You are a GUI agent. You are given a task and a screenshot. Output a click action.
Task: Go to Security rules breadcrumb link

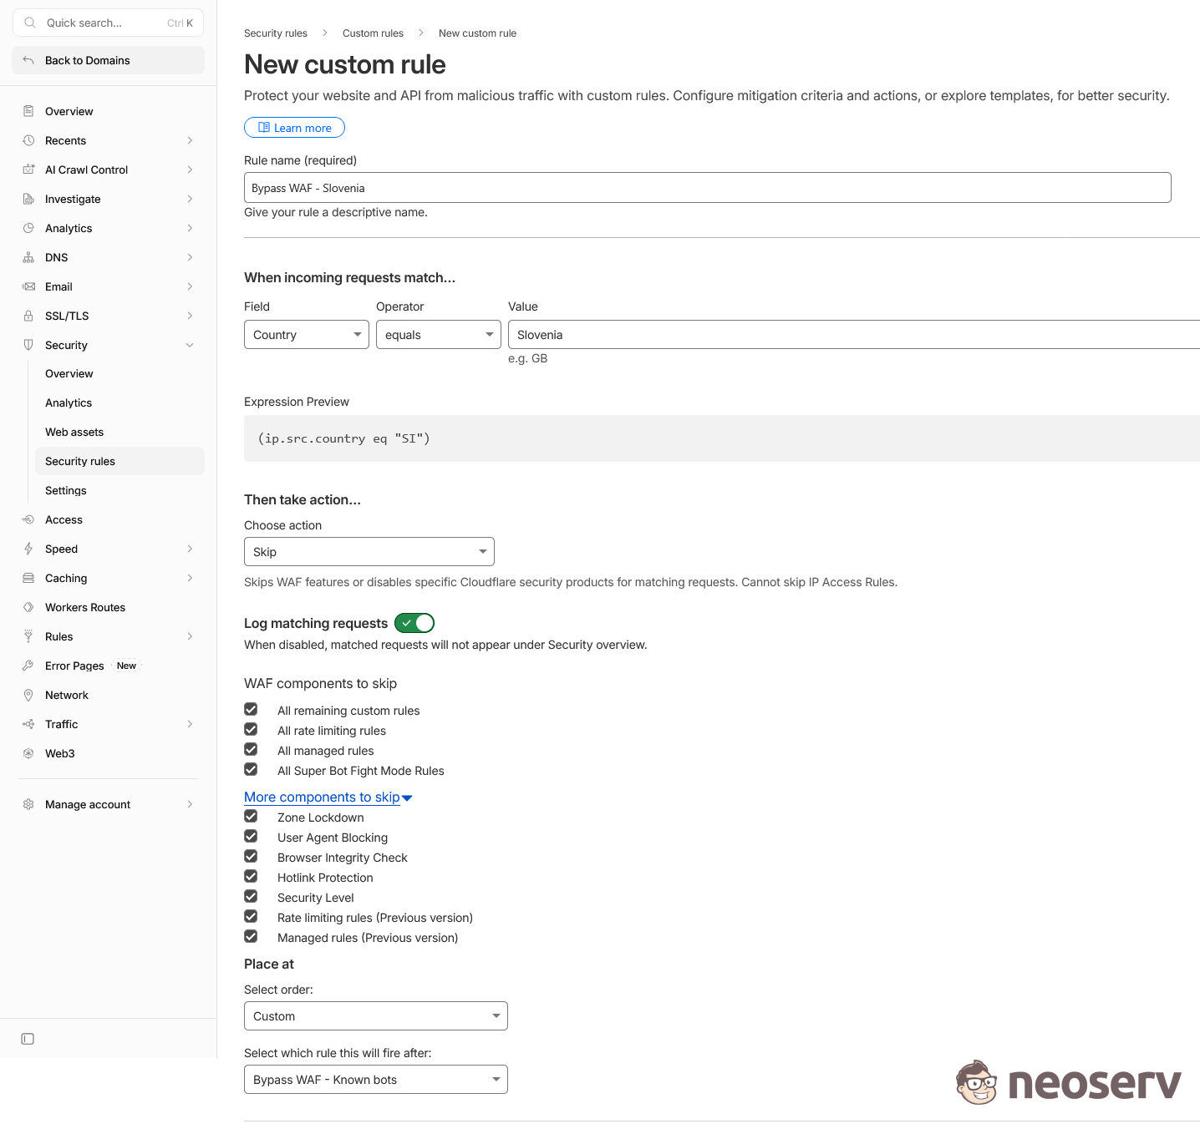click(x=276, y=33)
